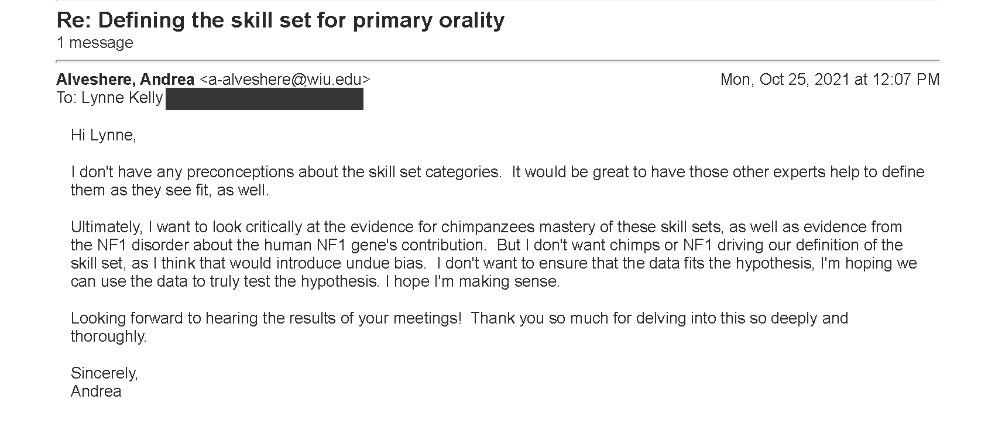Image resolution: width=995 pixels, height=423 pixels.
Task: Click the greeting 'Hi Lynne,'
Action: pyautogui.click(x=104, y=135)
